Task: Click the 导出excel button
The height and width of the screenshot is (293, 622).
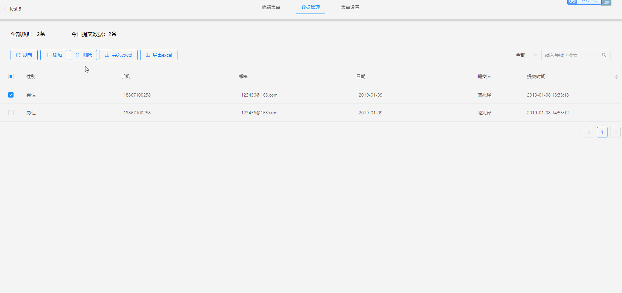Action: point(159,55)
